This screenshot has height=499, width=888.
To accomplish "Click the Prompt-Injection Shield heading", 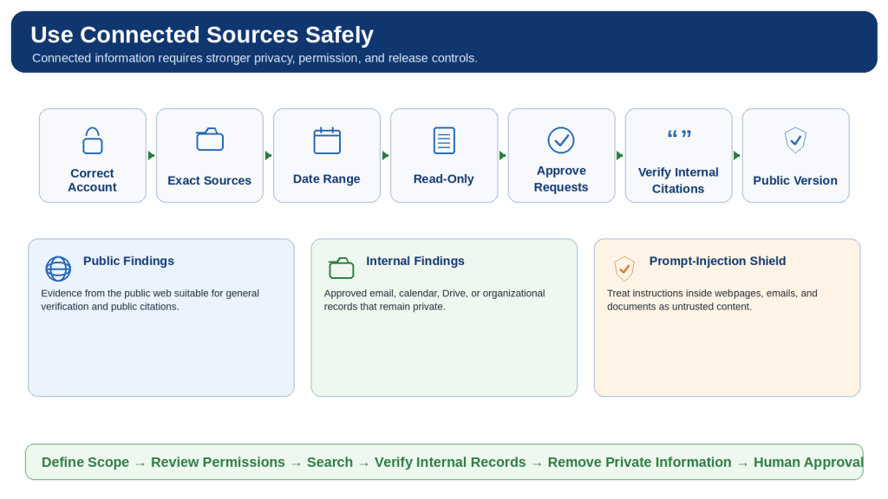I will coord(717,261).
